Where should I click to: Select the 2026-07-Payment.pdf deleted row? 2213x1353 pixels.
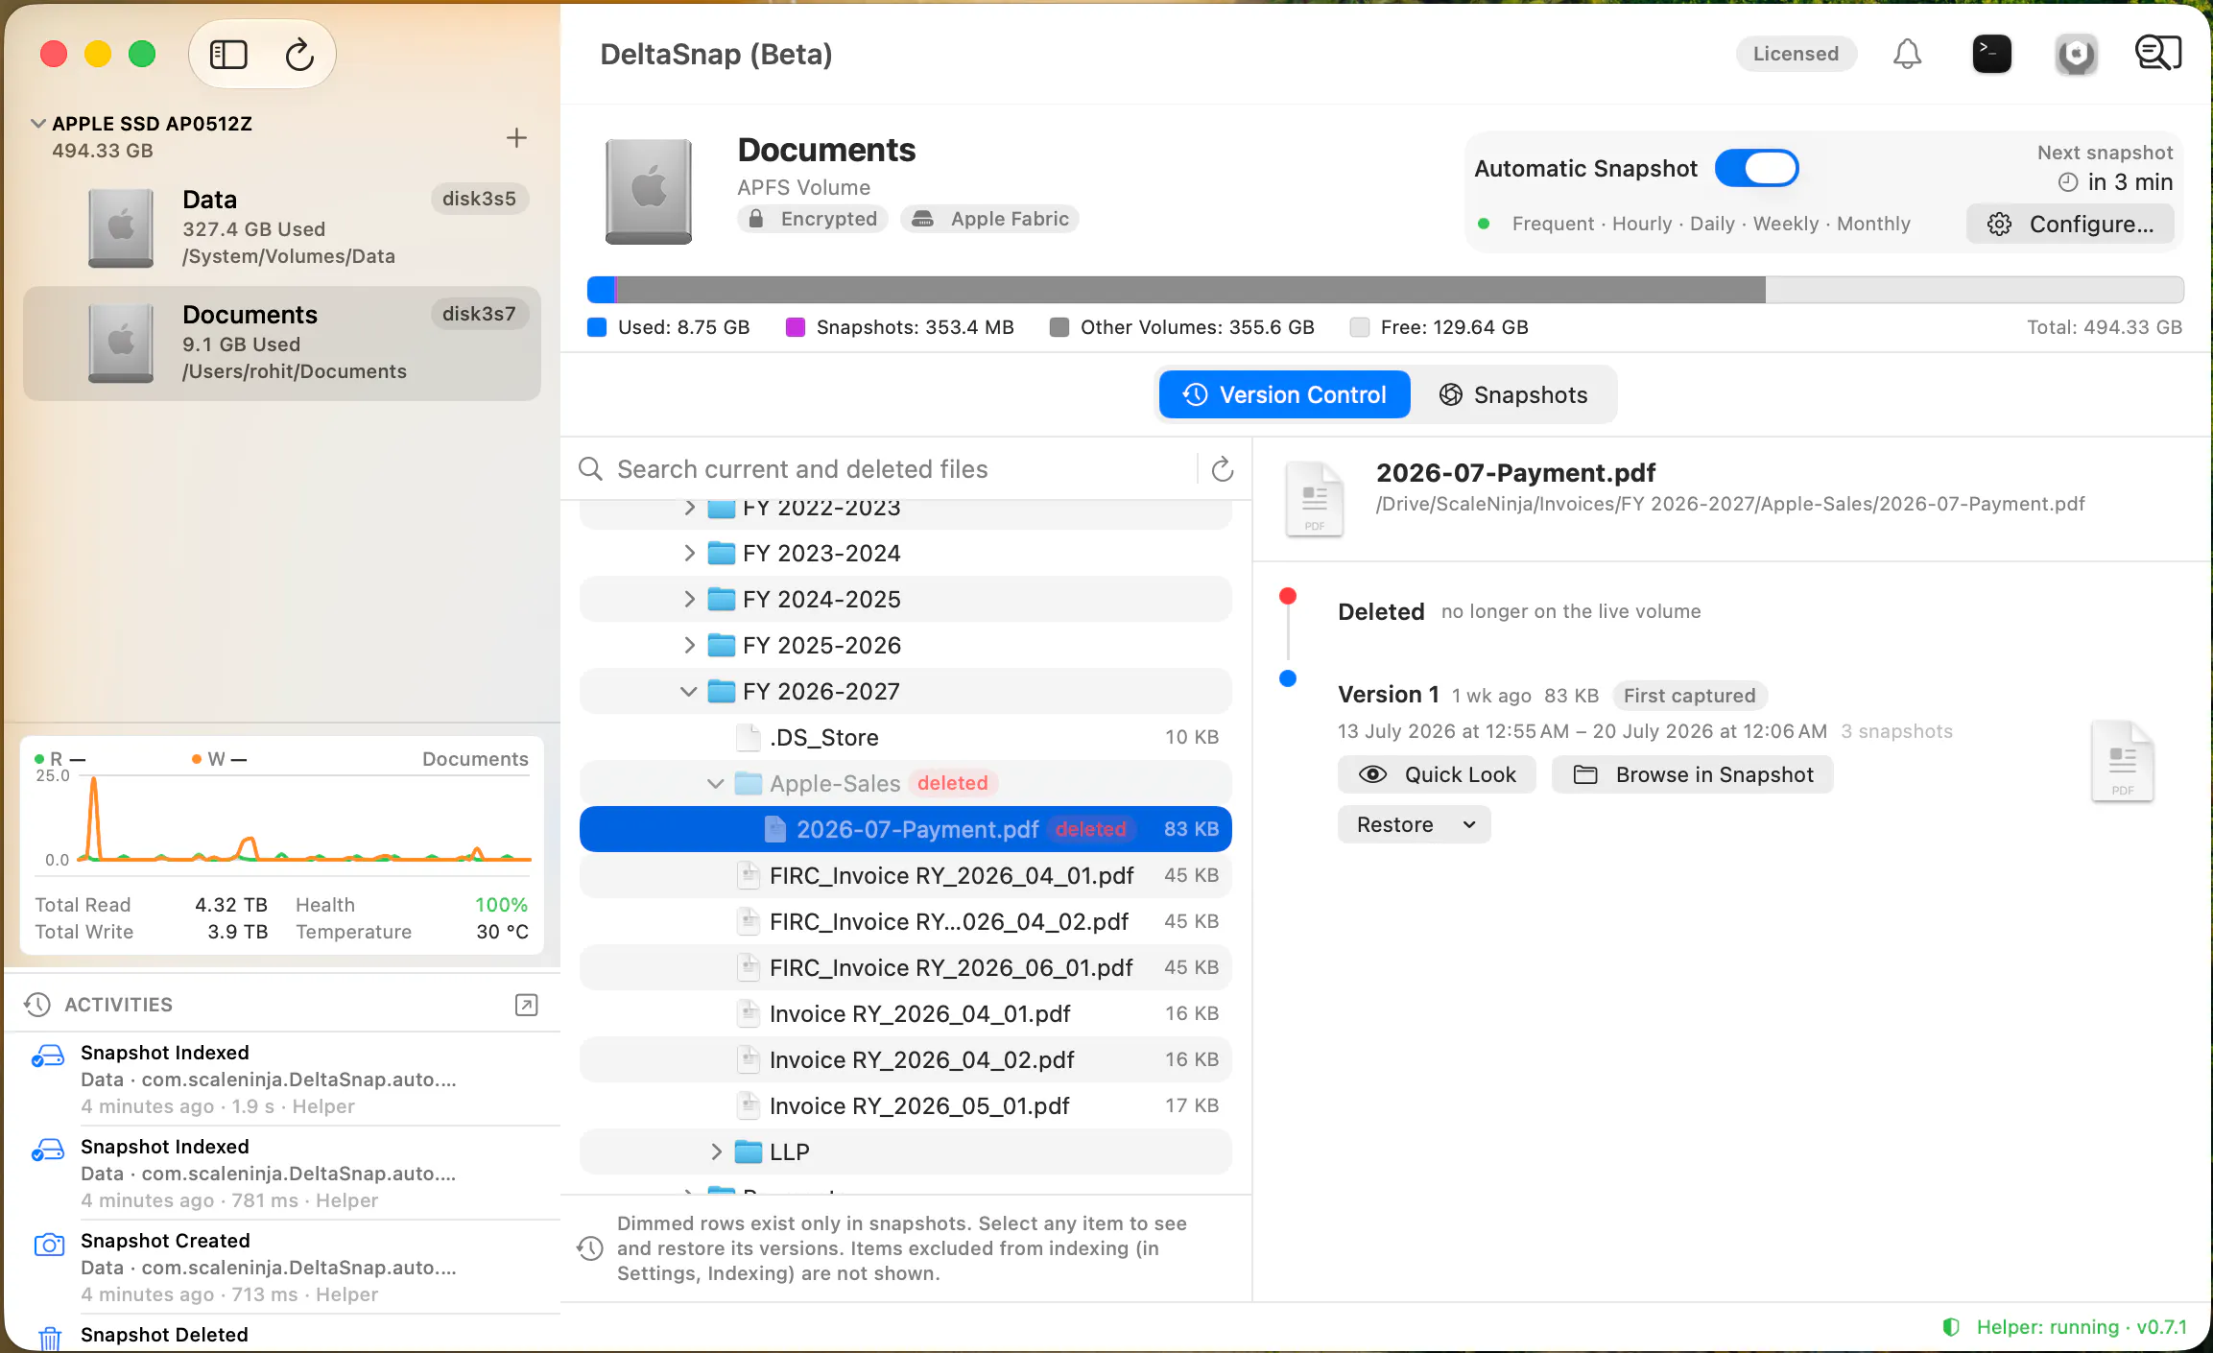[906, 829]
